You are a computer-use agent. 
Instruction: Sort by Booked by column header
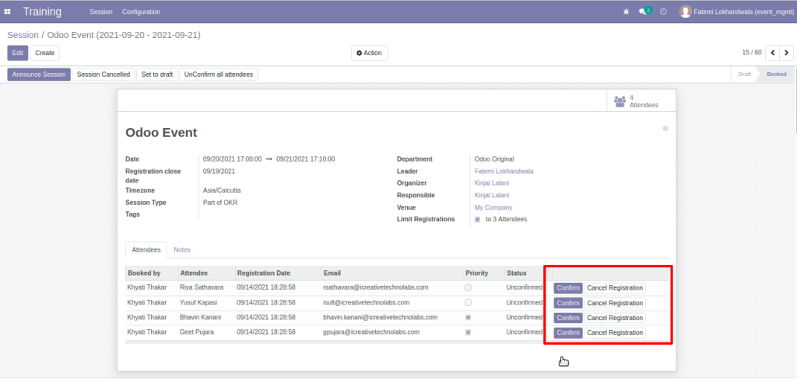tap(152, 273)
